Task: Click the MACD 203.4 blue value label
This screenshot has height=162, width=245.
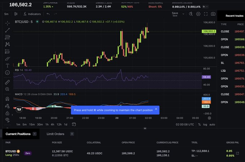Action: (206, 99)
